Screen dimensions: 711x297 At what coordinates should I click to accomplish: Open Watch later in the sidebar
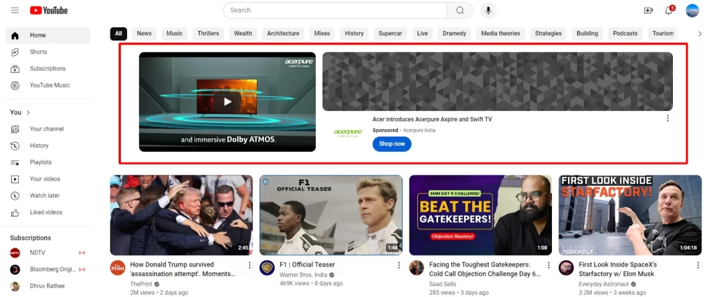[48, 196]
